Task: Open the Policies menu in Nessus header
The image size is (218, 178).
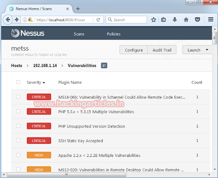Action: coord(113,34)
